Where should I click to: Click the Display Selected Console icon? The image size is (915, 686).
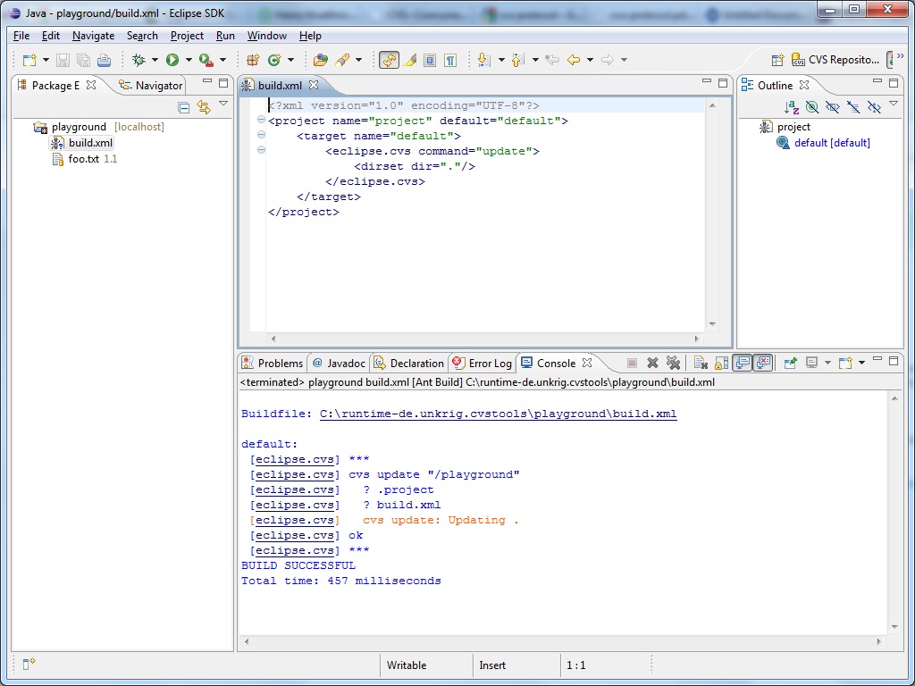pyautogui.click(x=811, y=363)
